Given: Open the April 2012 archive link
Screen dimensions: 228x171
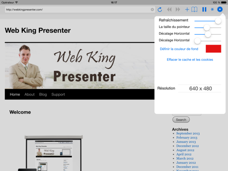Looking at the screenshot, I should pyautogui.click(x=184, y=154).
